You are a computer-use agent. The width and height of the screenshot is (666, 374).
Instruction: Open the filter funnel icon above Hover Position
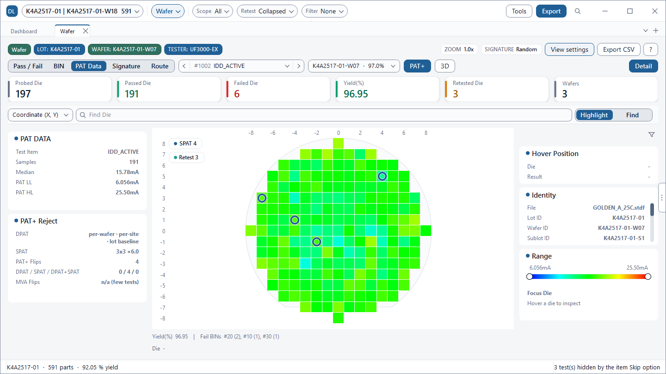(x=652, y=134)
